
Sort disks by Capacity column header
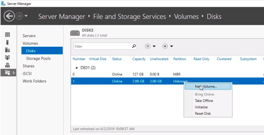click(139, 59)
